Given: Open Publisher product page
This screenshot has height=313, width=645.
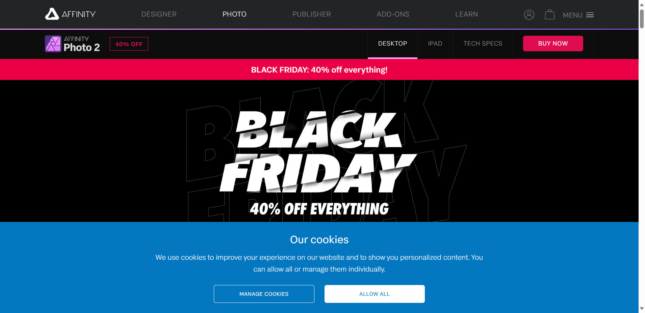Looking at the screenshot, I should (x=311, y=14).
